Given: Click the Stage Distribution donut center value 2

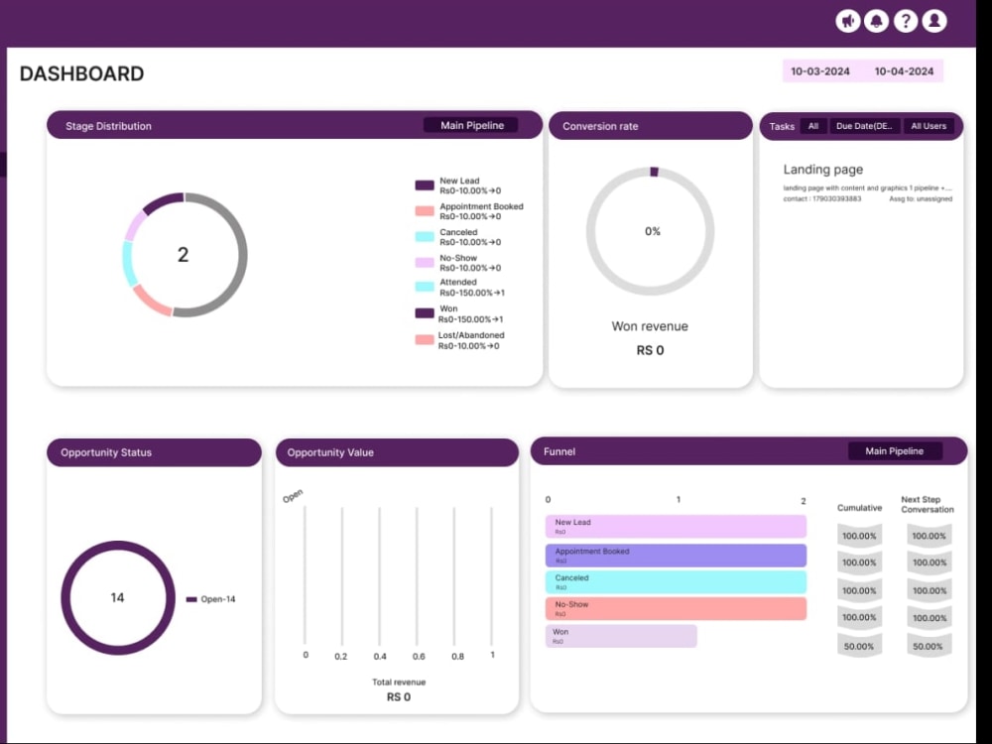Looking at the screenshot, I should [x=183, y=254].
